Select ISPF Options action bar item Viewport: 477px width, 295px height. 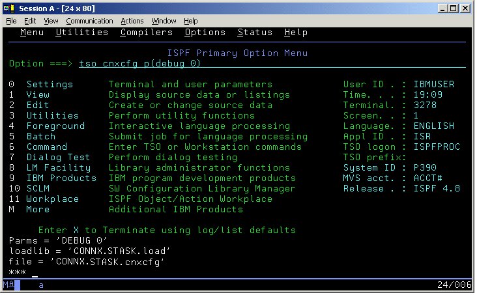(x=205, y=33)
